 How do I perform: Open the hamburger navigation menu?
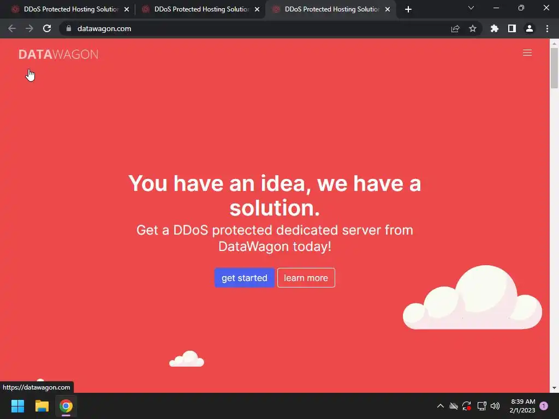tap(527, 53)
